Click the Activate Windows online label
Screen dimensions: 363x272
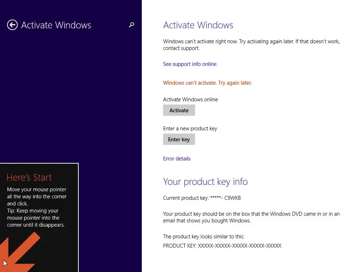pos(190,100)
